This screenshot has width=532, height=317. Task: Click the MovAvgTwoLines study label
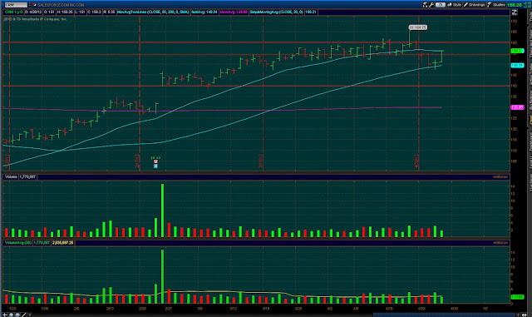pos(153,12)
